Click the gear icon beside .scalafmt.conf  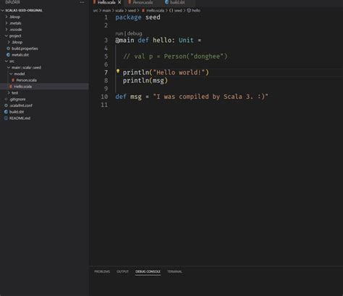click(x=6, y=105)
